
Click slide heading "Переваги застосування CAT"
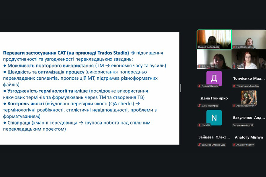click(x=34, y=53)
